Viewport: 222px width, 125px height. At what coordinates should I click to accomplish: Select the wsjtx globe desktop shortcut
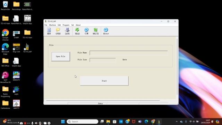(x=16, y=90)
